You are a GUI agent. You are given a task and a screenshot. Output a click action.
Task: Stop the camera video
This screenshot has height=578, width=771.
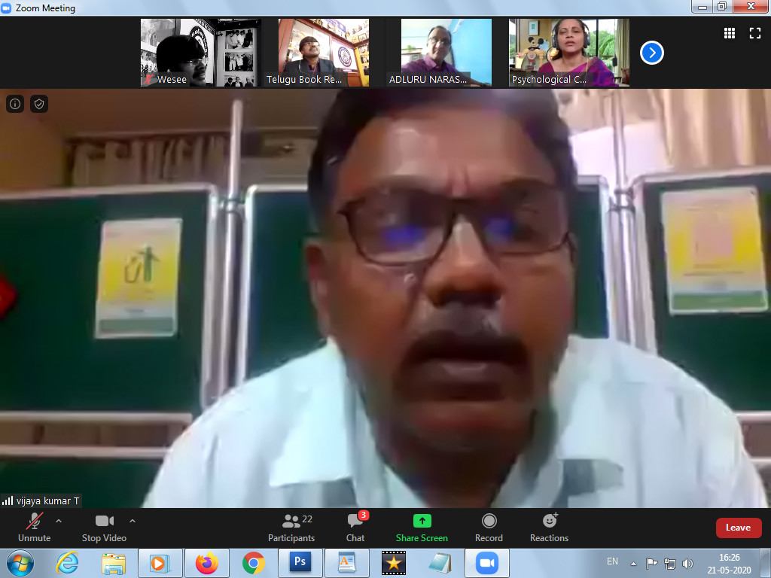(104, 528)
